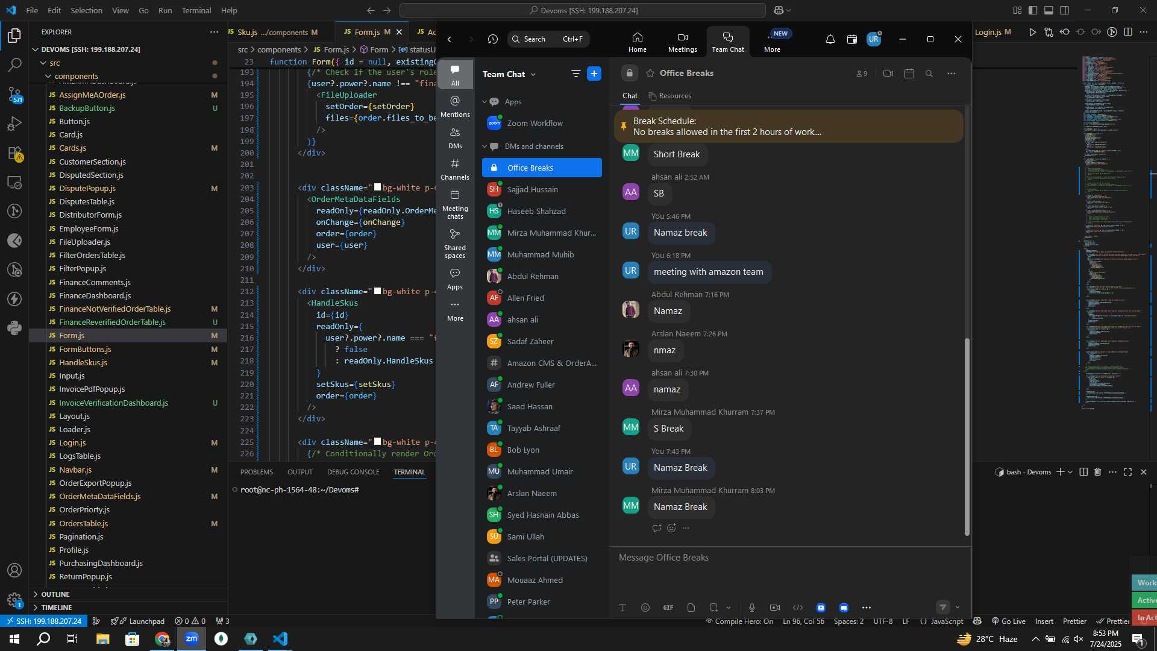Open GIF picker in message toolbar
Viewport: 1157px width, 651px height.
click(668, 608)
